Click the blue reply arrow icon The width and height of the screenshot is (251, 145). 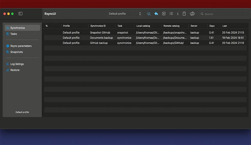click(156, 14)
